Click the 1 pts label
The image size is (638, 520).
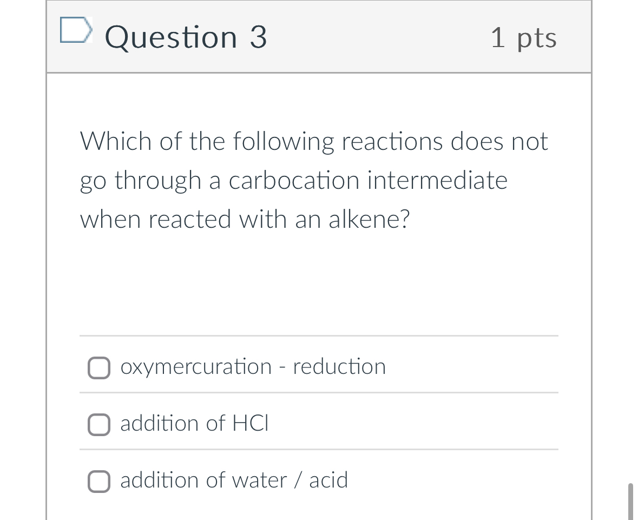coord(524,37)
